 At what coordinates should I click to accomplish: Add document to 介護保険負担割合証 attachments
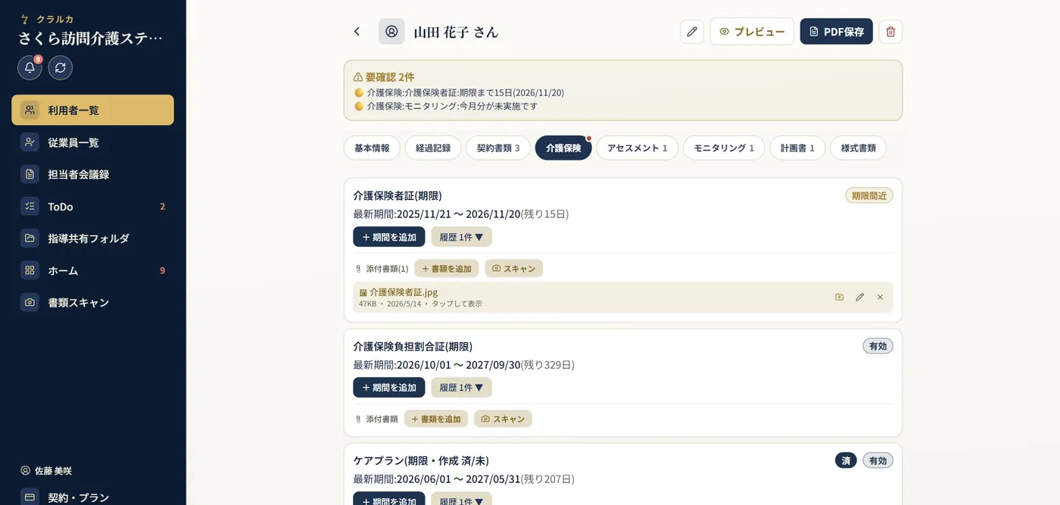pyautogui.click(x=436, y=419)
